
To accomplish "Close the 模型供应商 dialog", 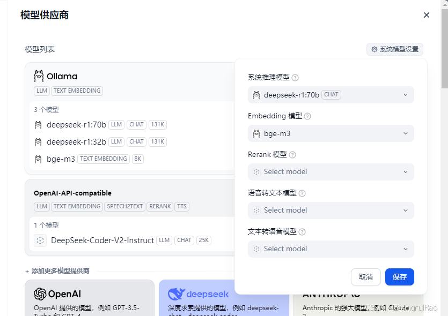I will [x=427, y=15].
